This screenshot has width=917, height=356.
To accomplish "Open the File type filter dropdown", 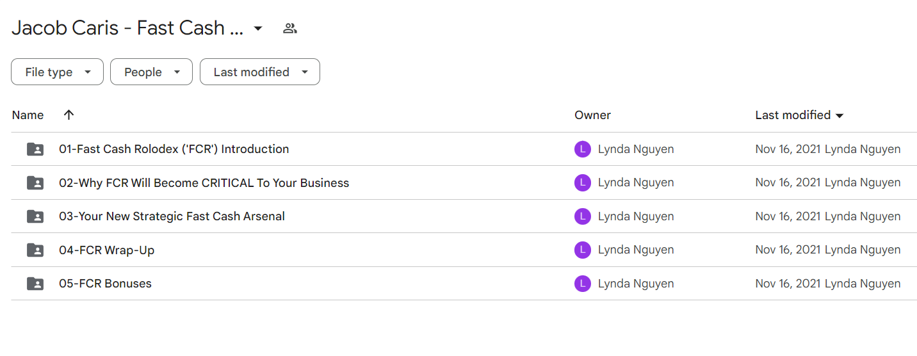I will [57, 72].
